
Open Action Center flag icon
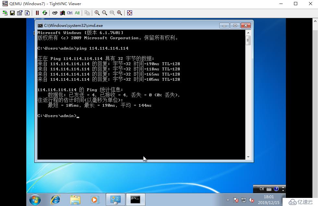236,200
